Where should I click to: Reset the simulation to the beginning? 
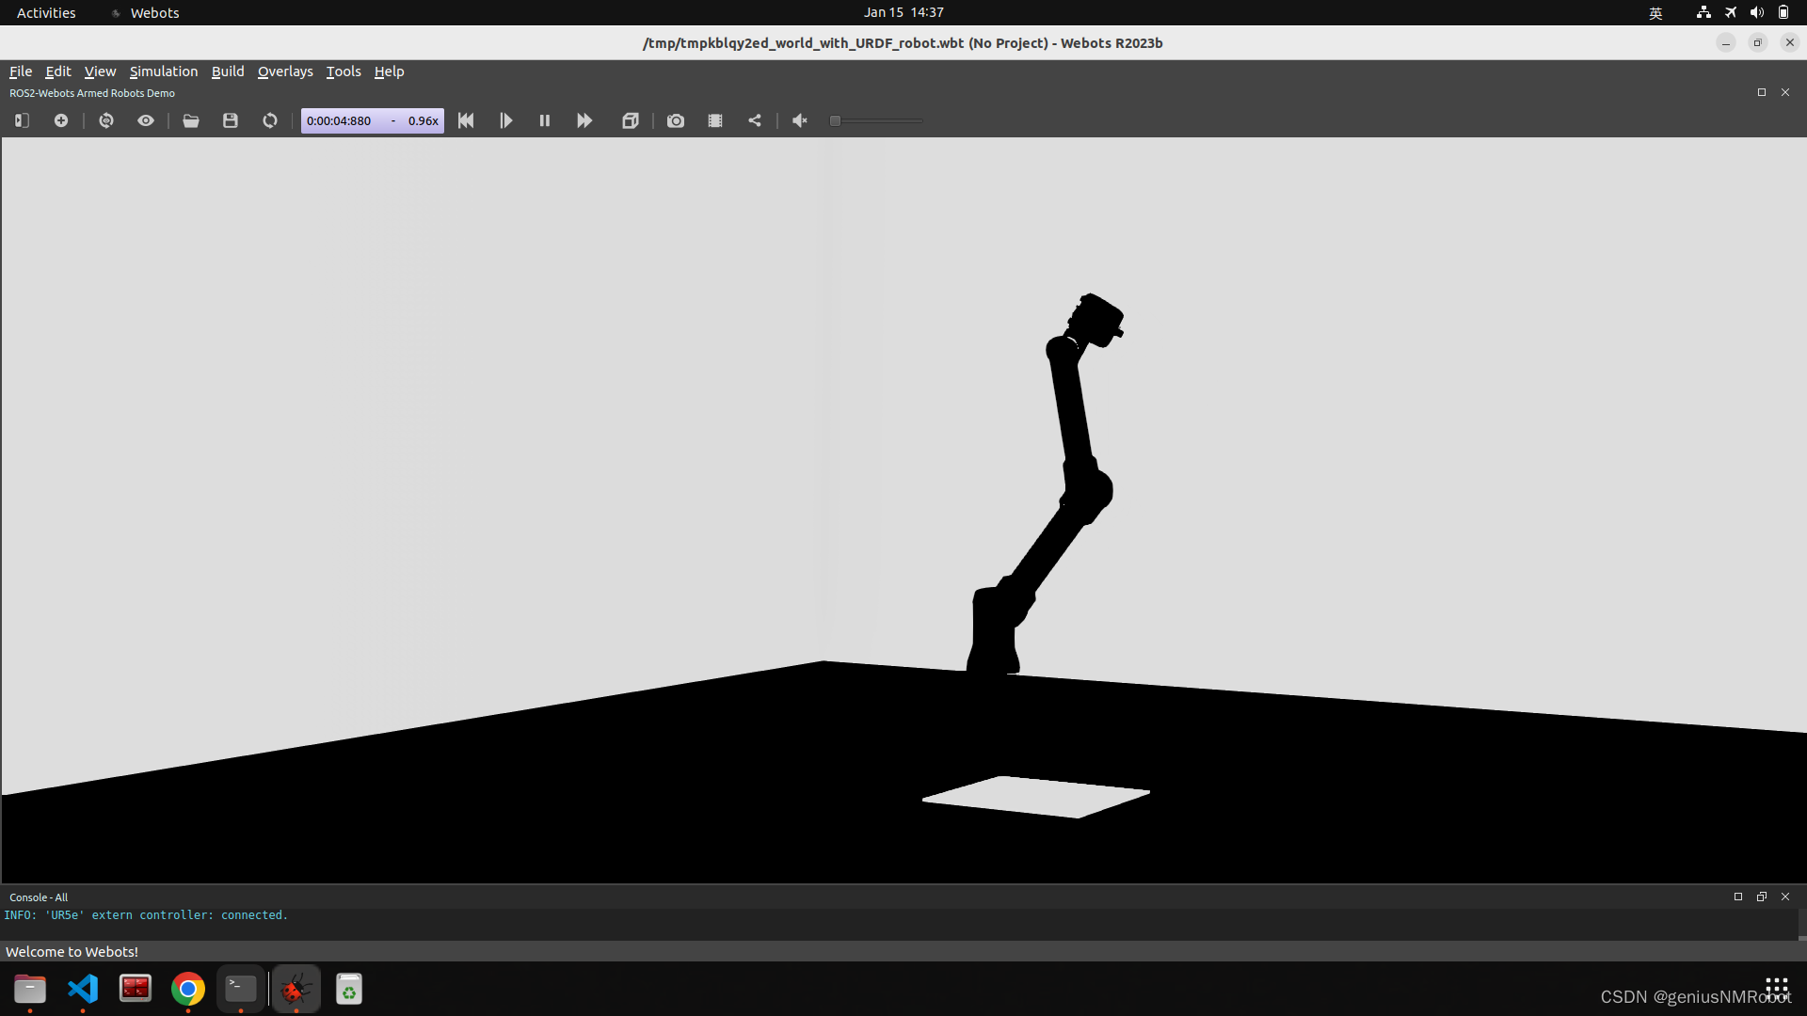466,120
